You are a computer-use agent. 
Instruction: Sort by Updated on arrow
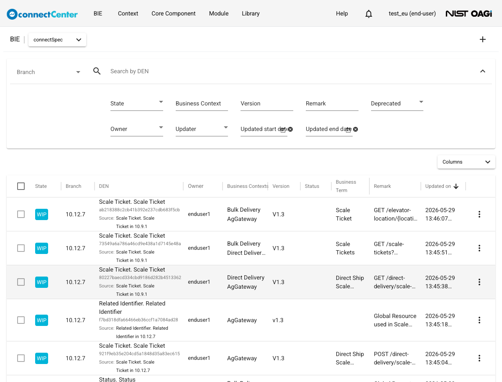(x=456, y=186)
